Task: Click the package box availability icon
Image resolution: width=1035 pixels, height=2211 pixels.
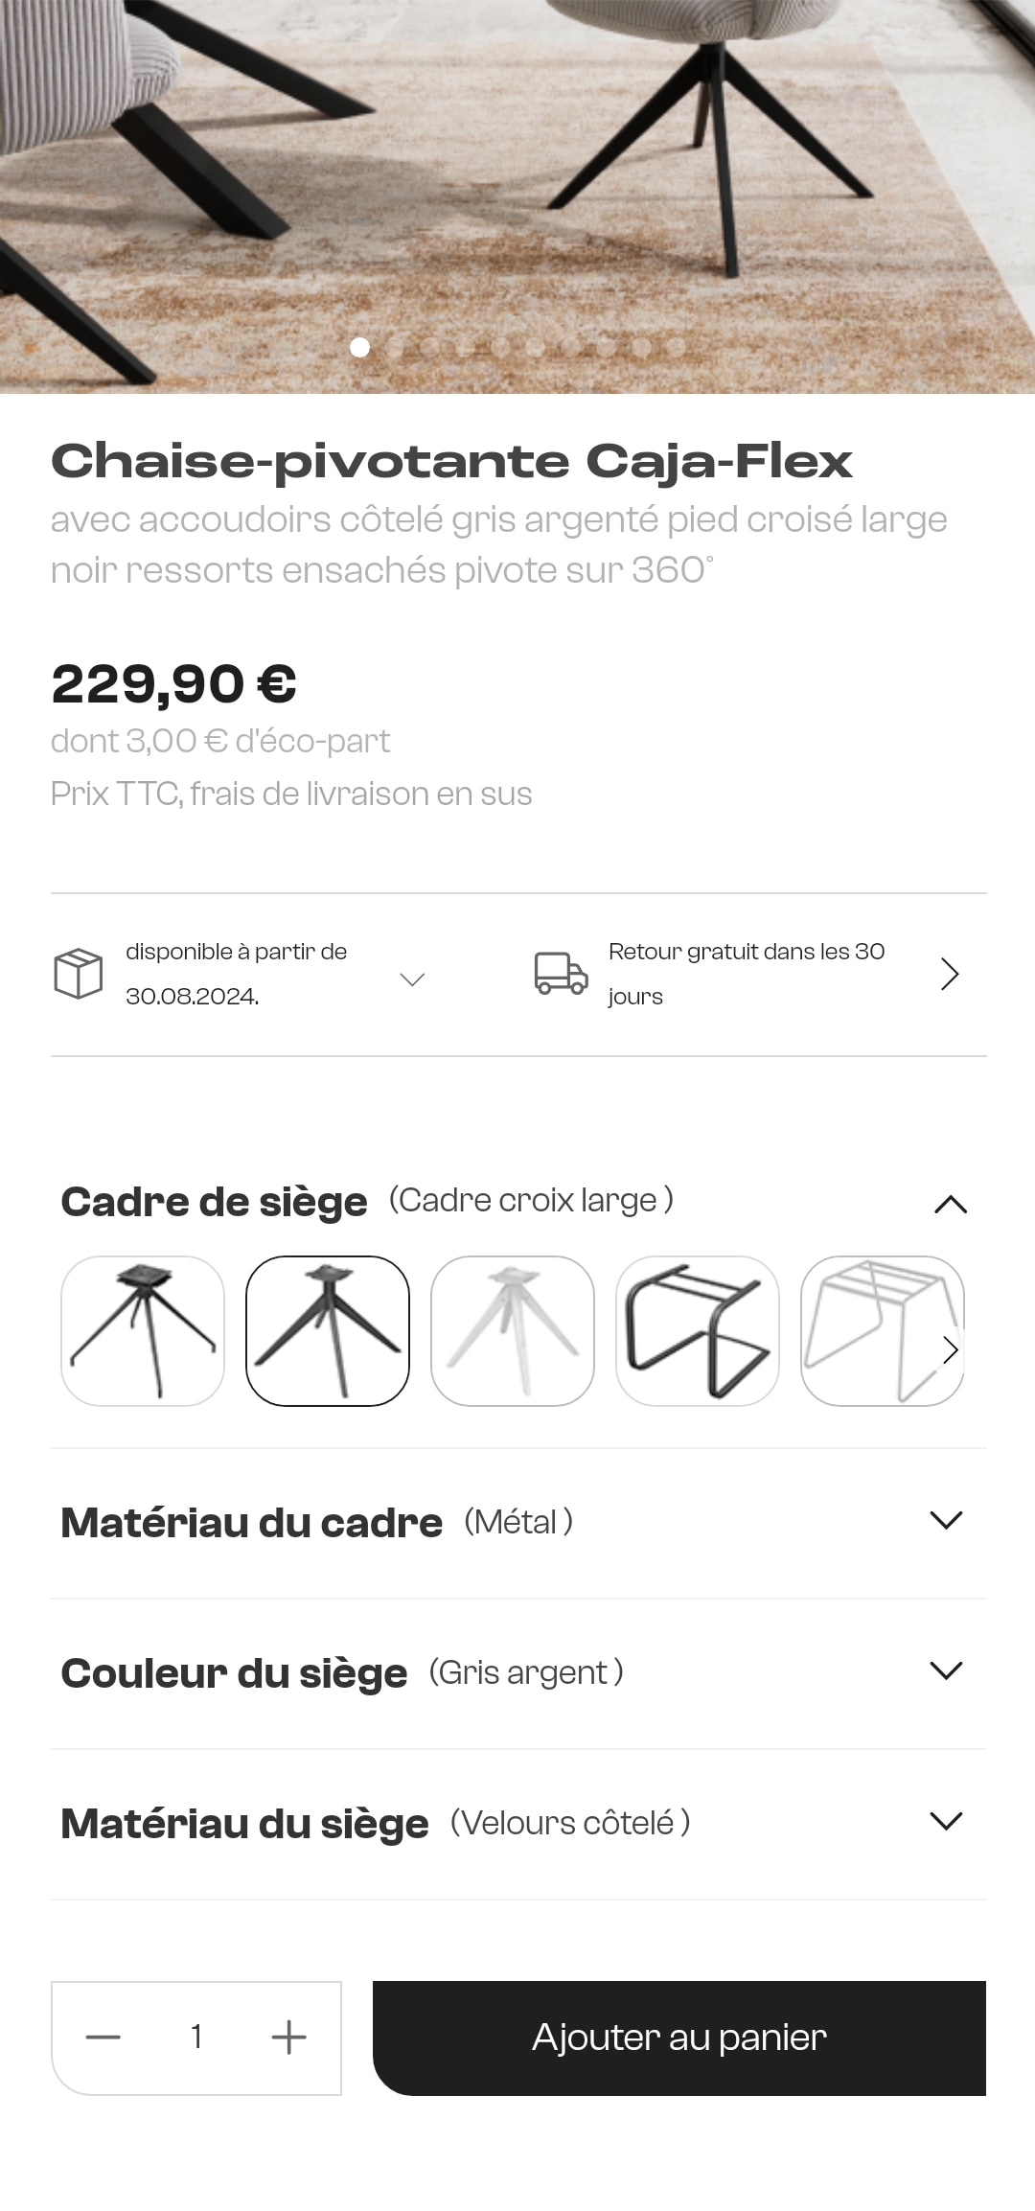Action: coord(79,974)
